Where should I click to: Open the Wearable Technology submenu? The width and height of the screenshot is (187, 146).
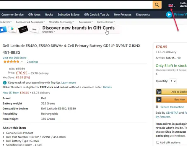(62, 22)
